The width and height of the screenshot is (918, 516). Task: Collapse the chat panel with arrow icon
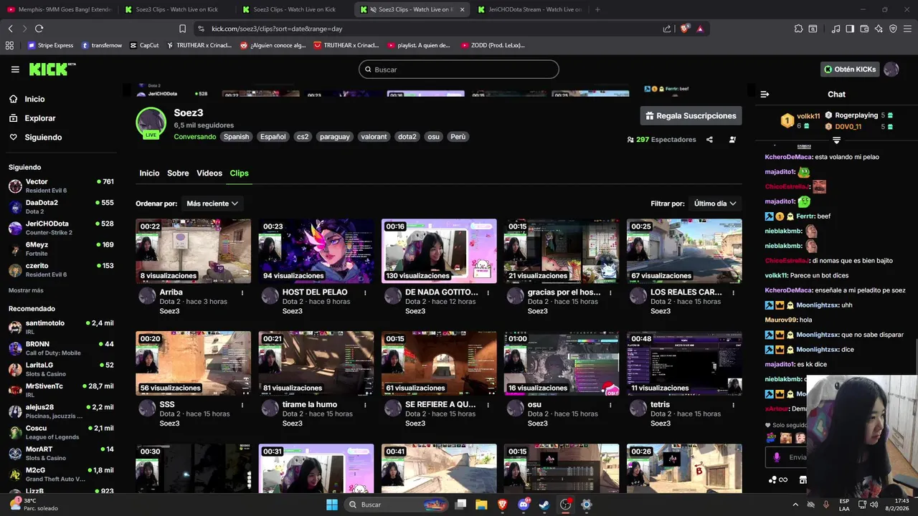pos(765,95)
